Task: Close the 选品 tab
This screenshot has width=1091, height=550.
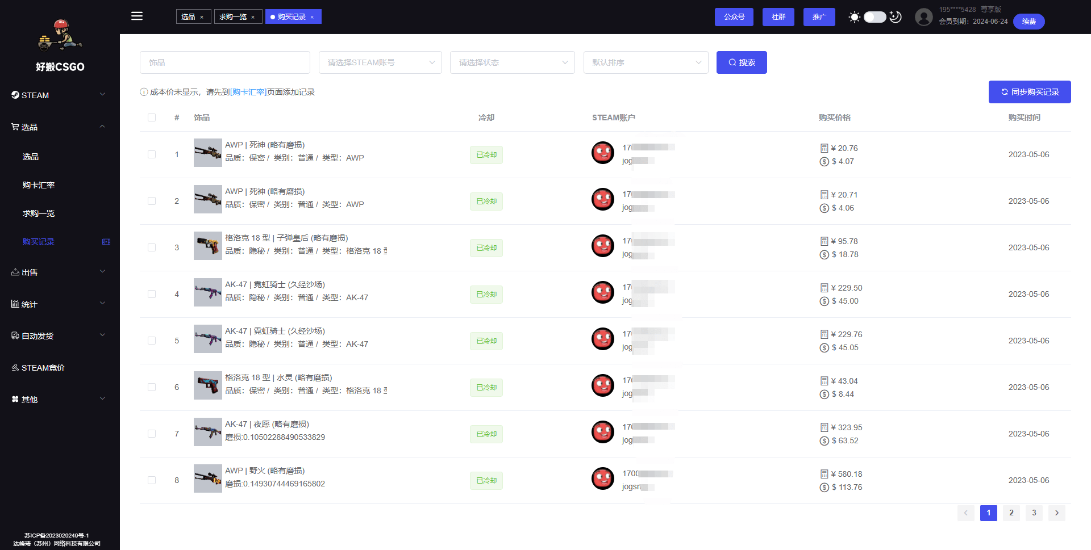Action: 202,17
